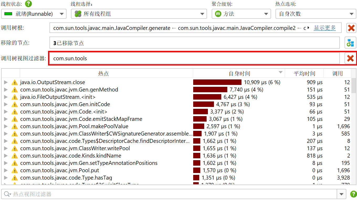Expand the ClassWriter.writePool row

pos(6,148)
